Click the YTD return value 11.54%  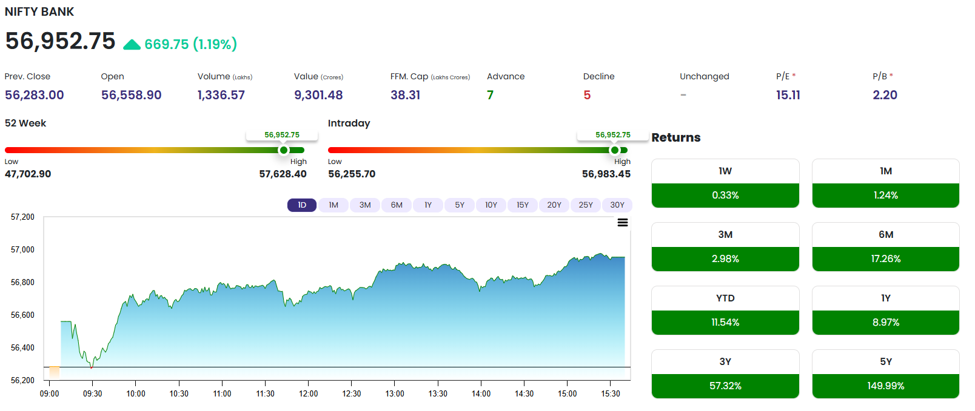point(725,322)
